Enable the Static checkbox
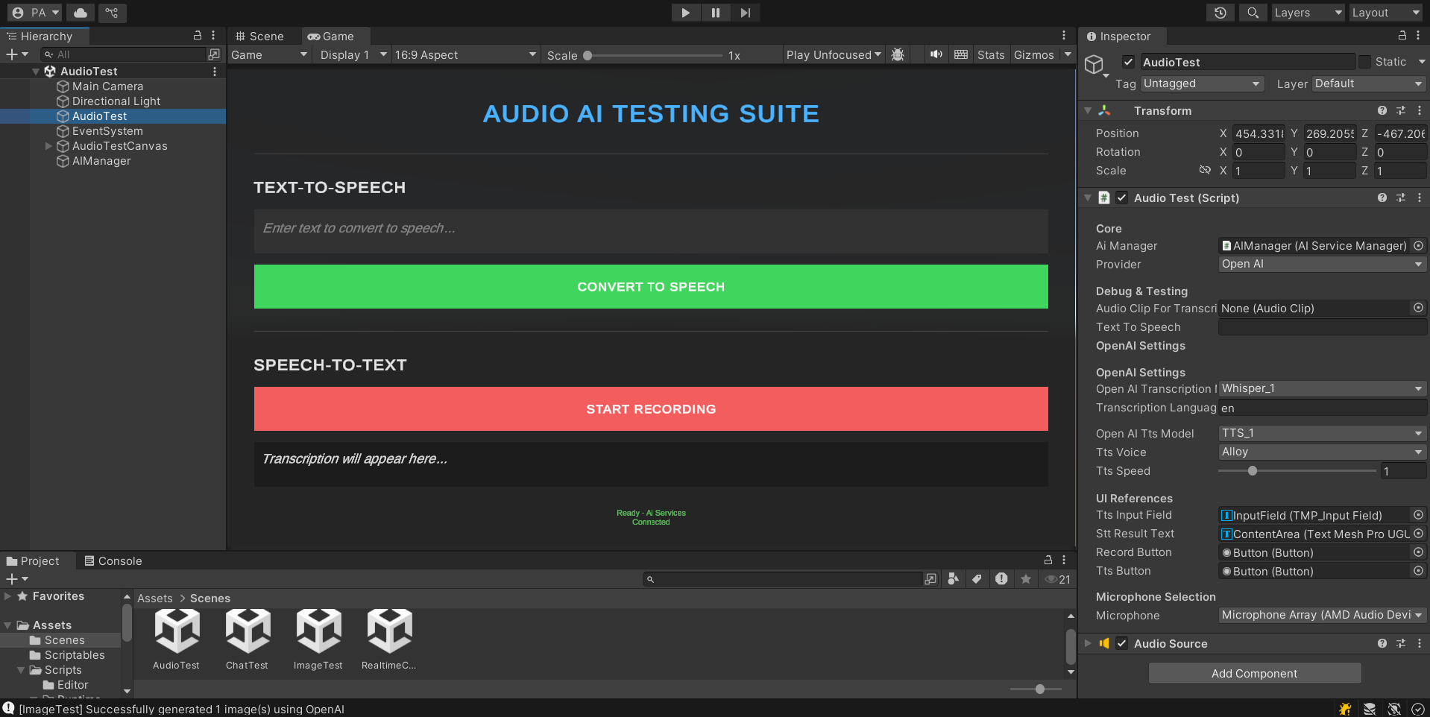The width and height of the screenshot is (1430, 717). [x=1364, y=62]
